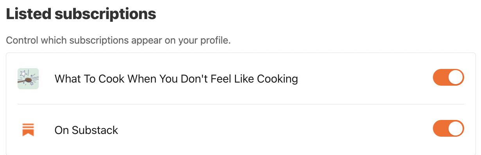
Task: Click the divider line between the two subscriptions
Action: (241, 104)
